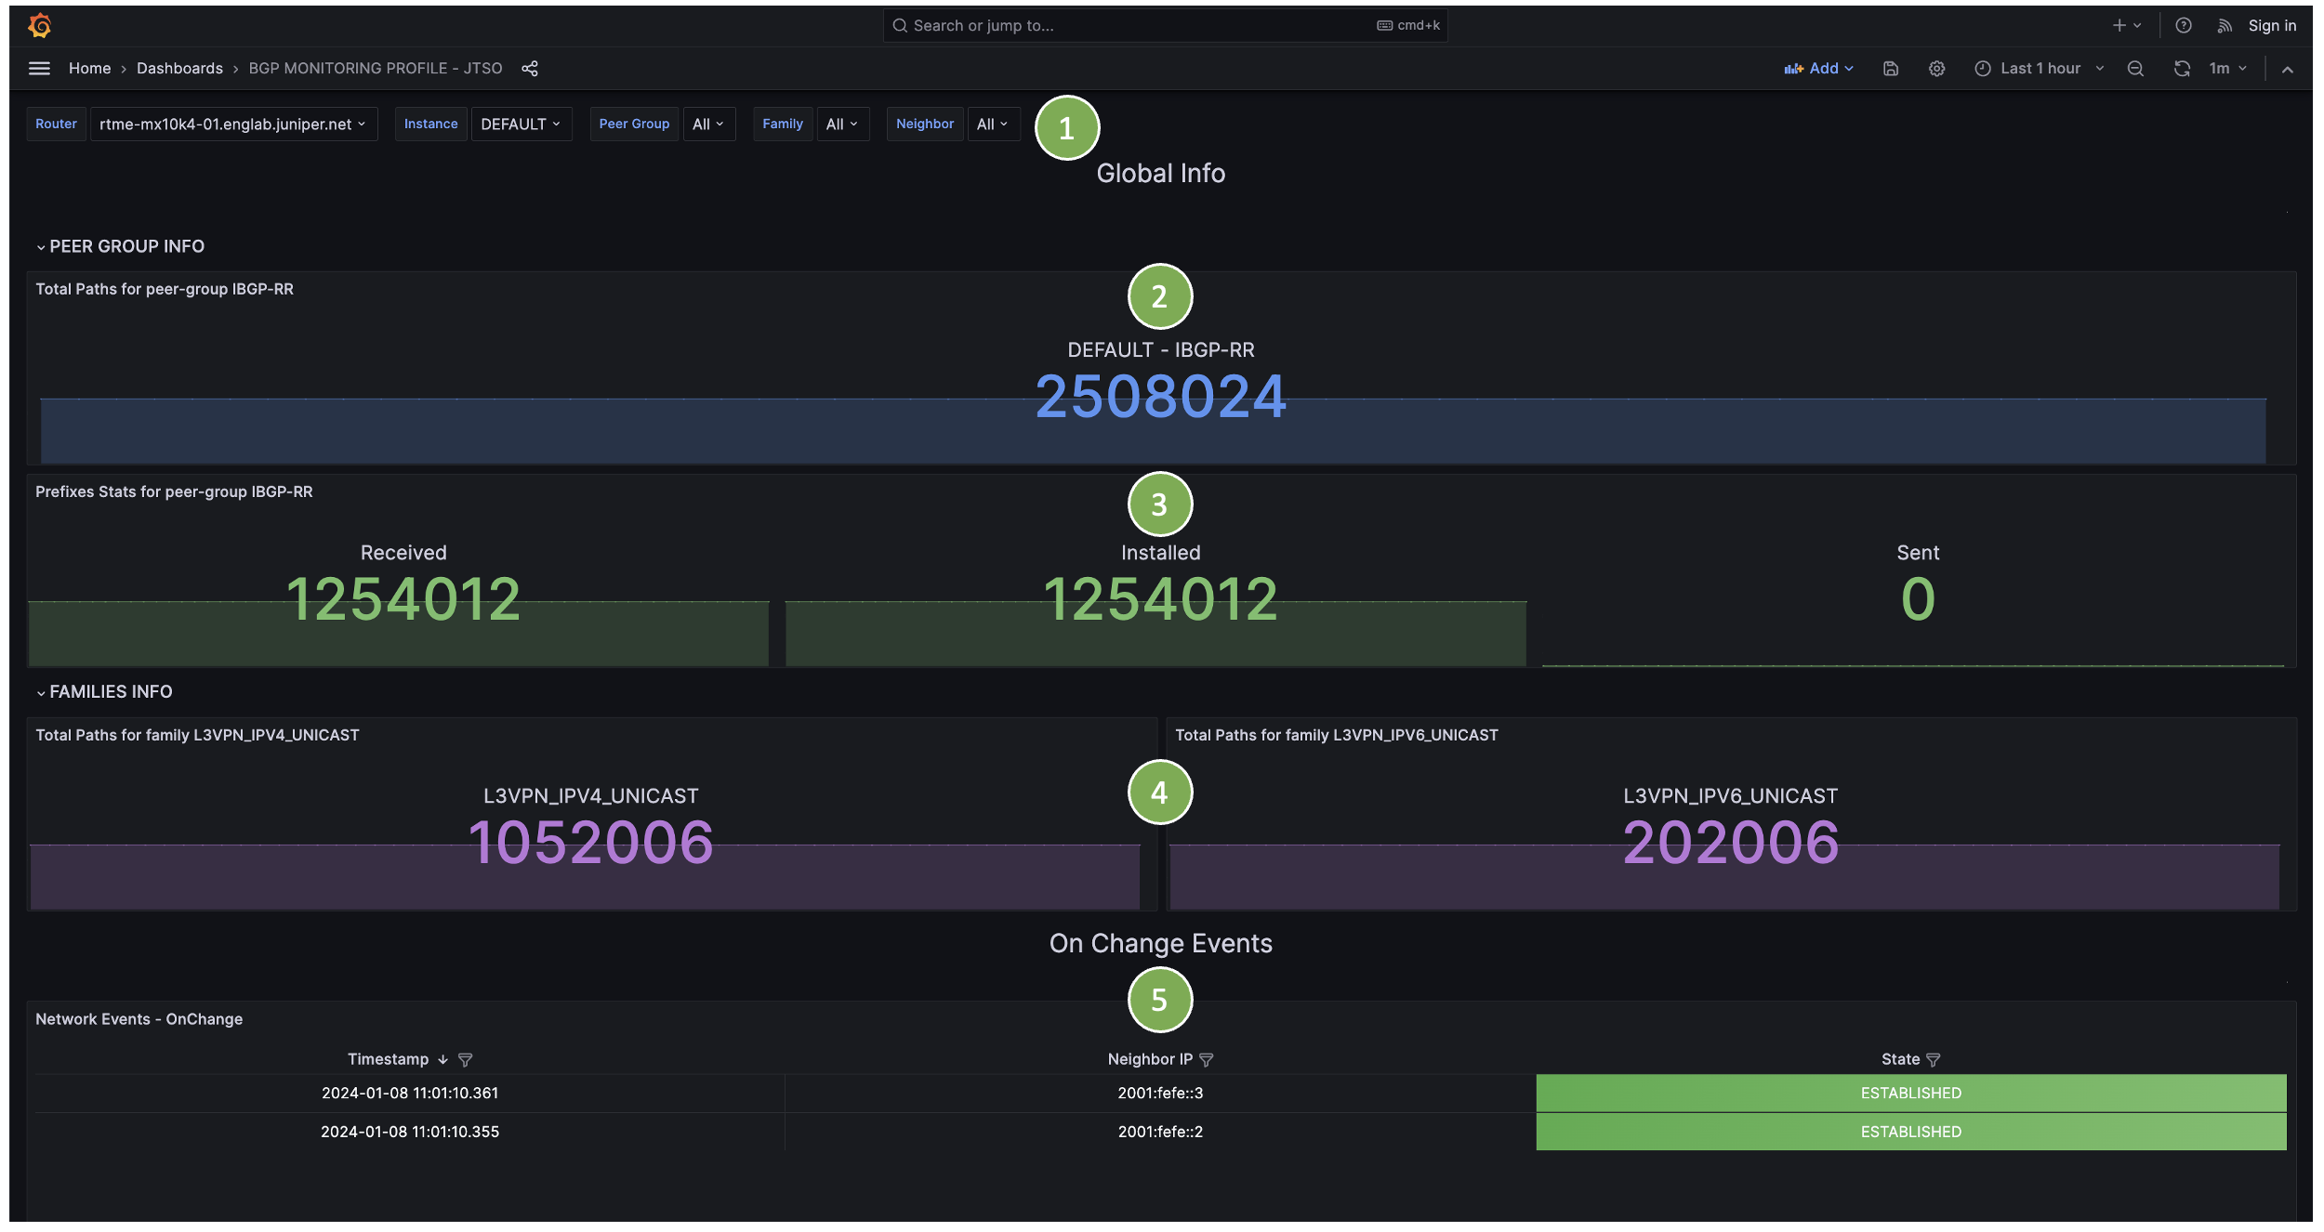Screen dimensions: 2324x1232
Task: Open the Router variable dropdown
Action: (232, 124)
